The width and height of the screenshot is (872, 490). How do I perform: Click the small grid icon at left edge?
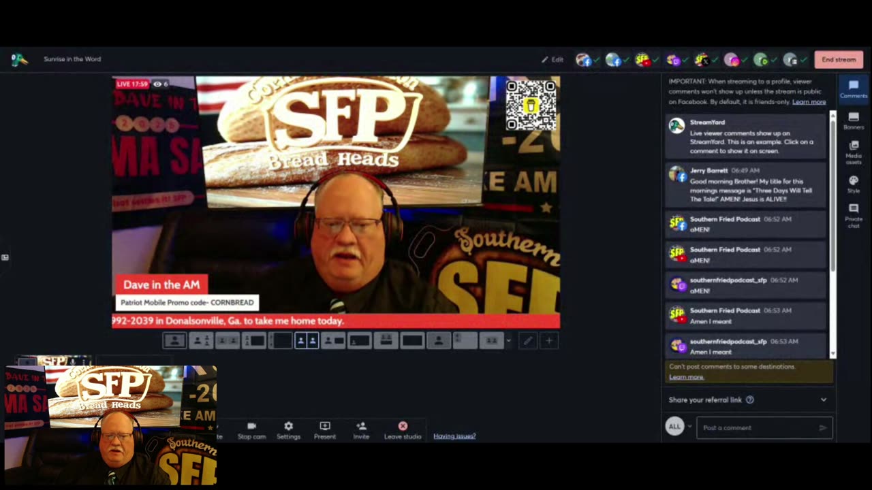coord(5,257)
